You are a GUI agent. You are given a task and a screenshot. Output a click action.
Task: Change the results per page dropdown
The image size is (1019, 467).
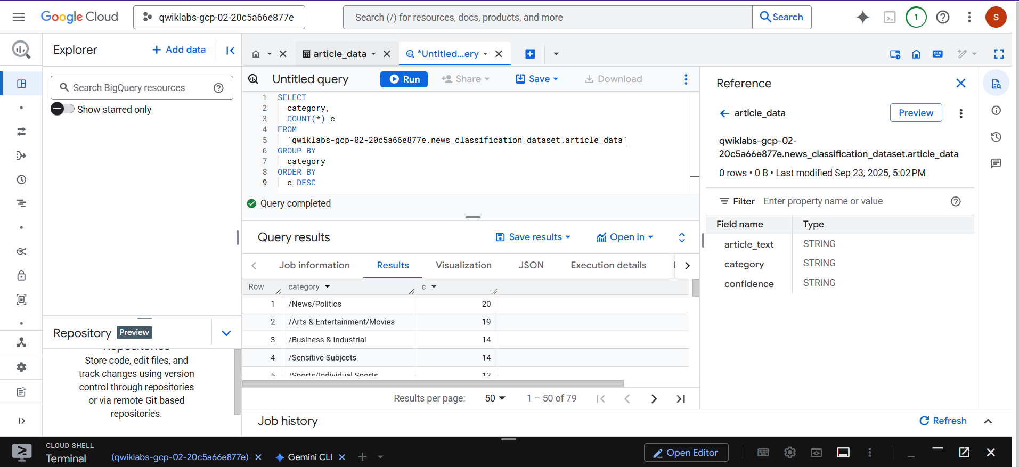pos(495,398)
